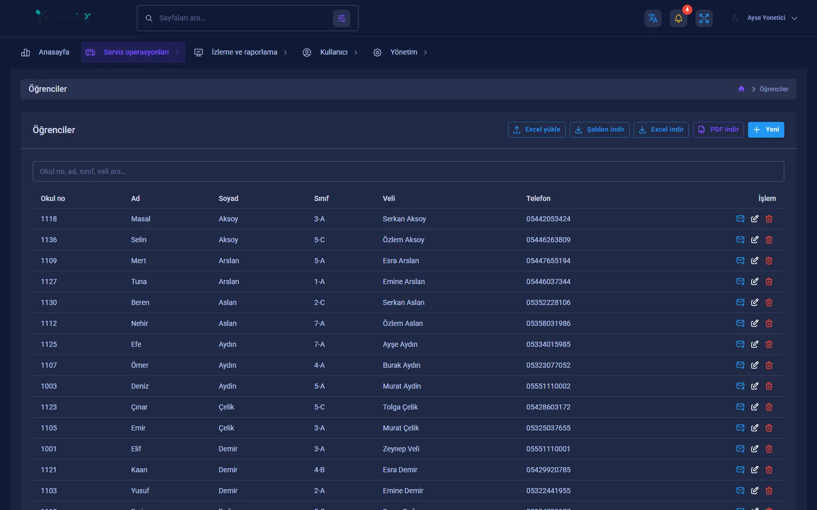817x510 pixels.
Task: Expand Servis operasyonları menu
Action: [133, 52]
